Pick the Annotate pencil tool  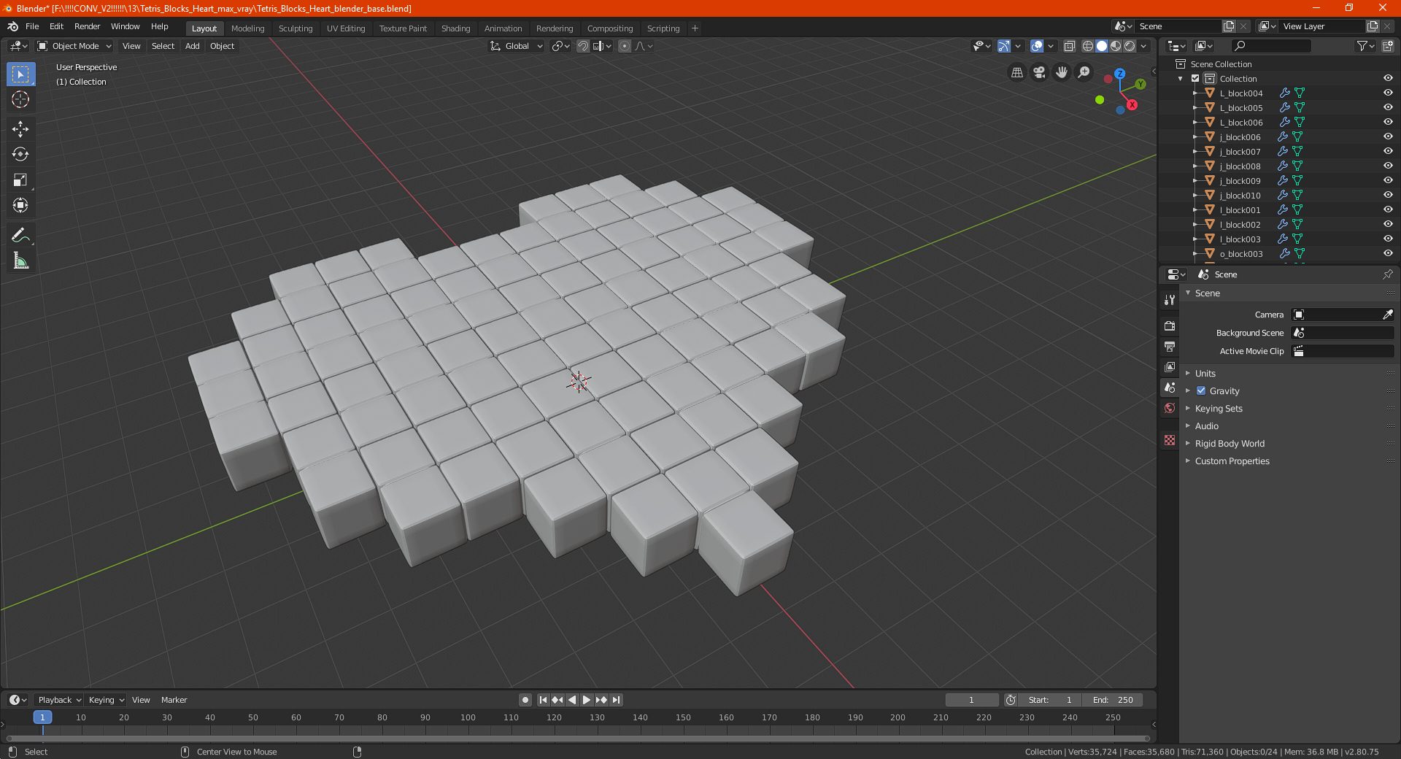click(x=20, y=235)
